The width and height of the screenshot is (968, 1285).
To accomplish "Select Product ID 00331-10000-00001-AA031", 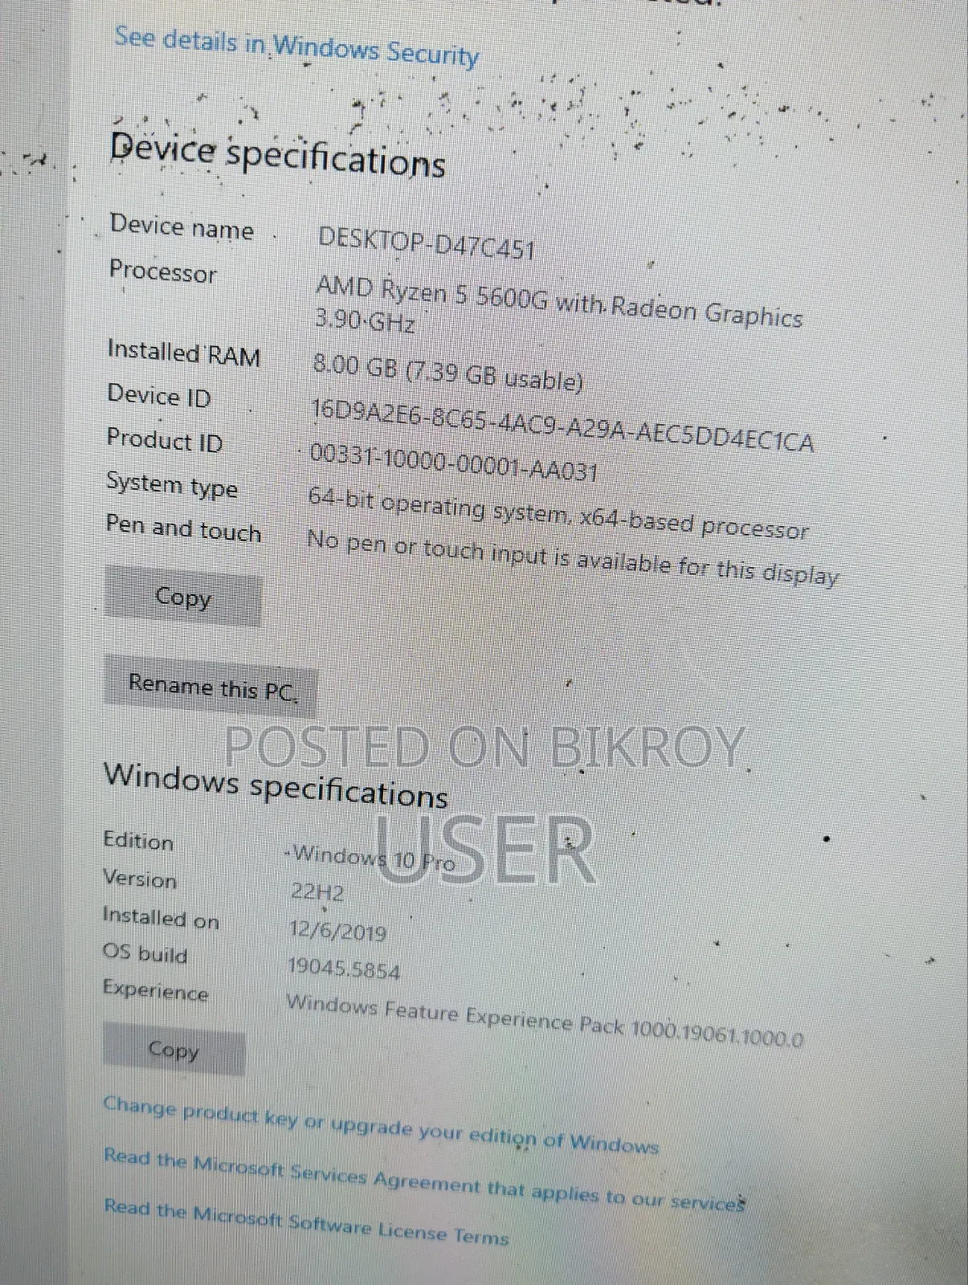I will 454,463.
